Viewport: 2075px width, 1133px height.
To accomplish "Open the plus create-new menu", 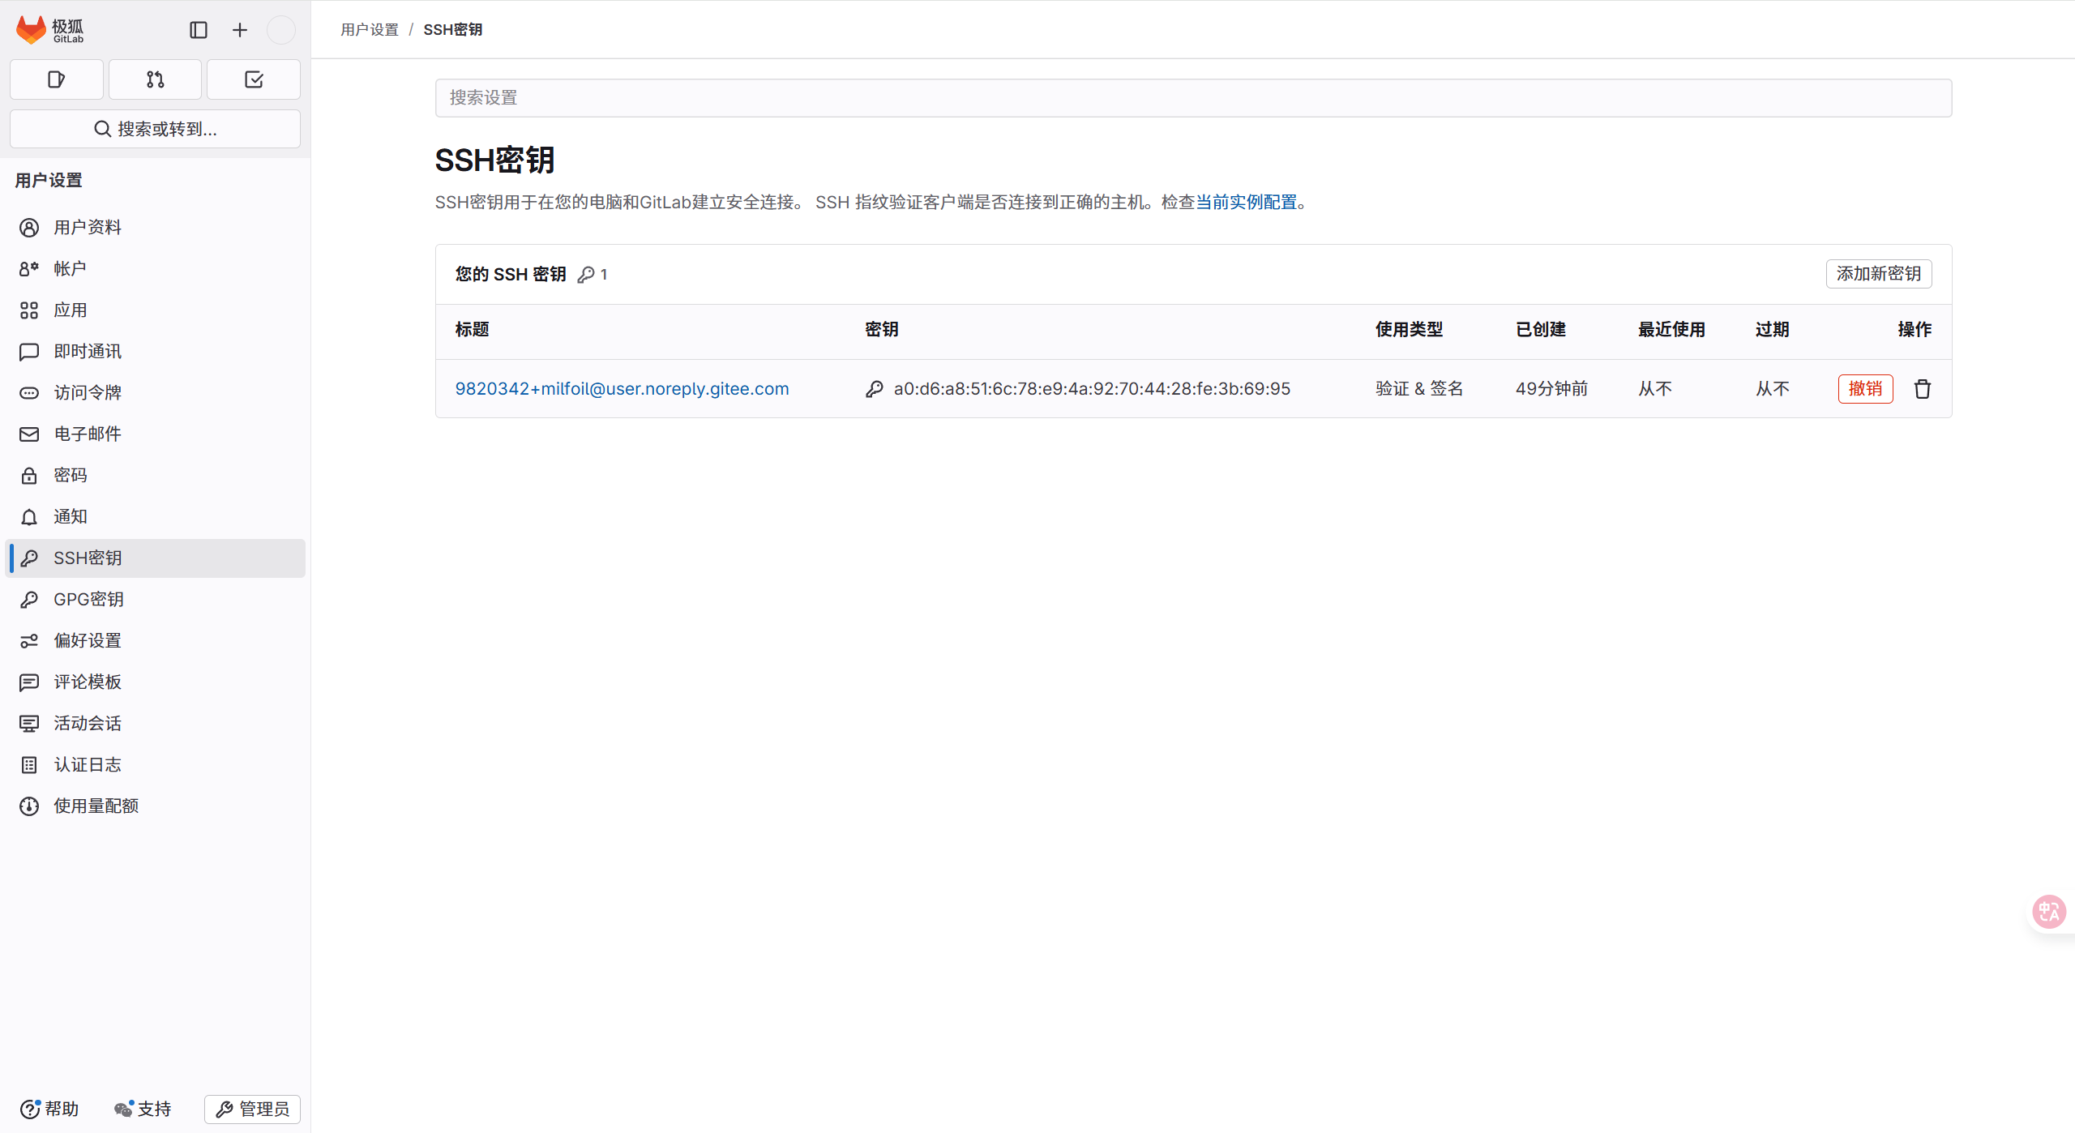I will tap(240, 30).
